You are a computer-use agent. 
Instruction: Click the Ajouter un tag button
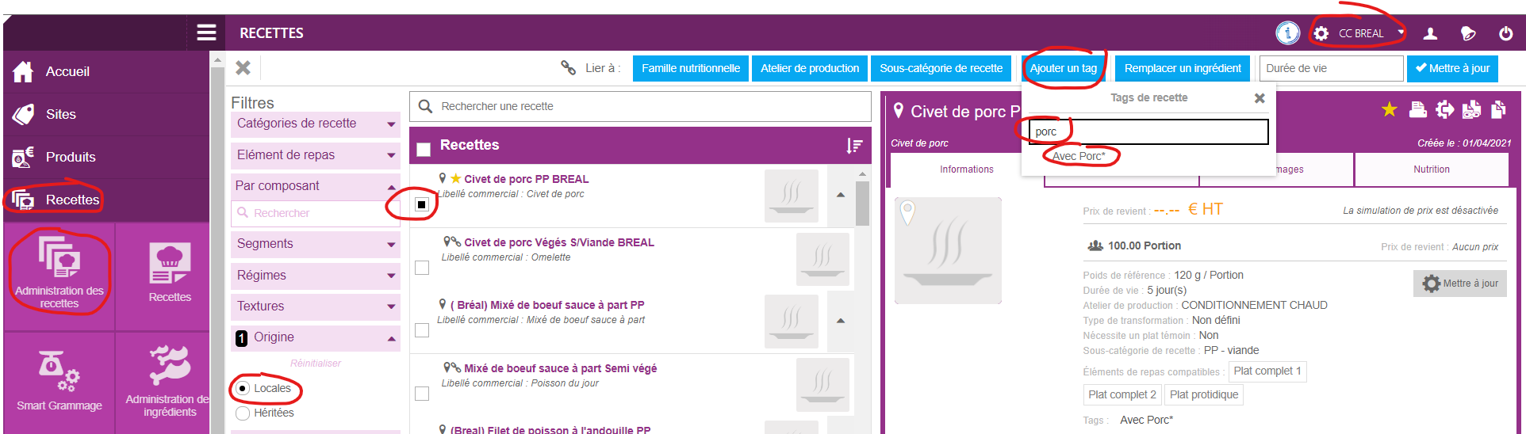tap(1064, 68)
